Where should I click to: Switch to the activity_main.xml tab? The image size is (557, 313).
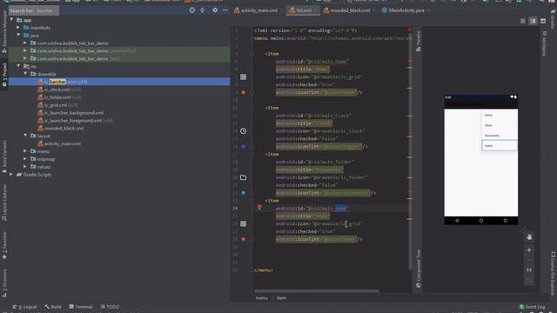pos(256,10)
